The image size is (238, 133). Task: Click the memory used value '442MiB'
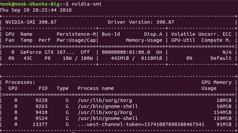(x=120, y=58)
